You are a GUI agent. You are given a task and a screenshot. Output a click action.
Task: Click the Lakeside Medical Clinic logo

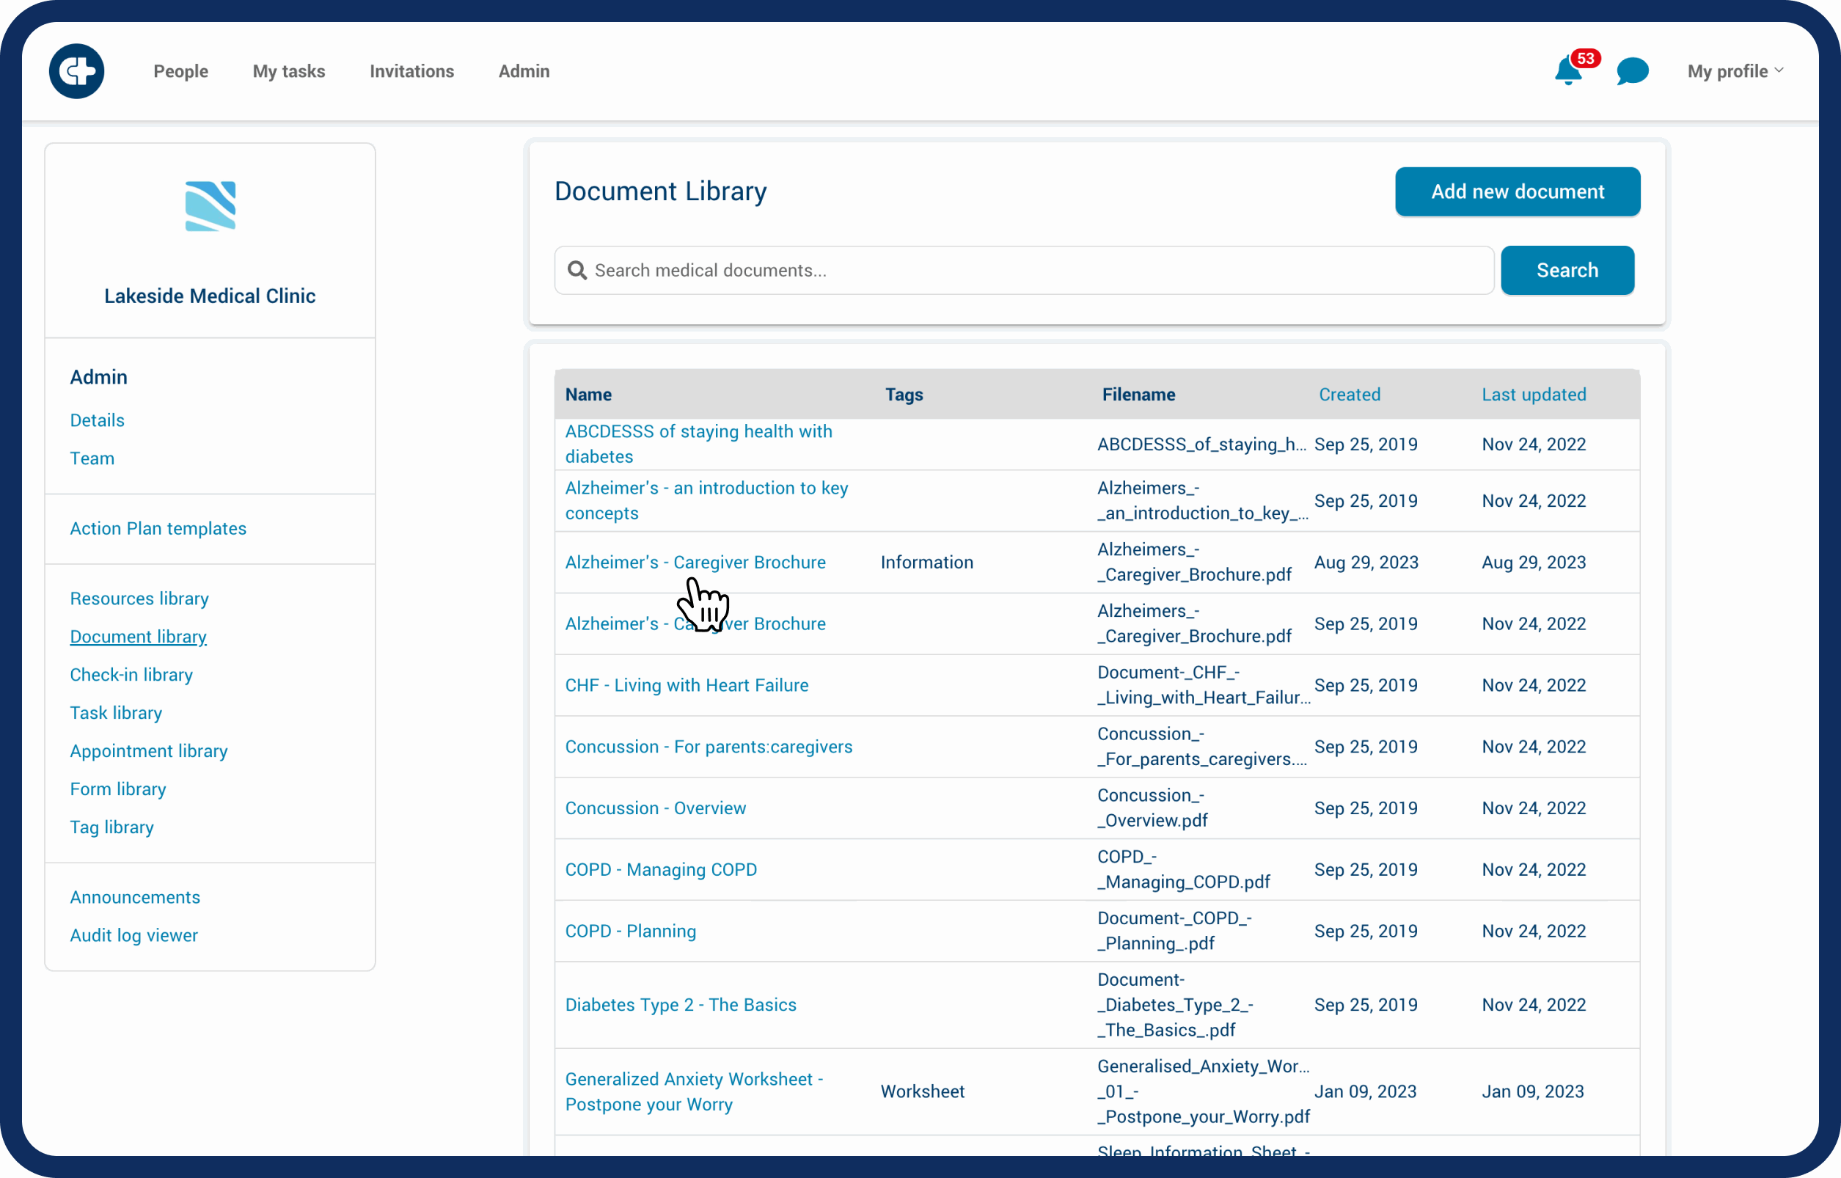pyautogui.click(x=210, y=206)
